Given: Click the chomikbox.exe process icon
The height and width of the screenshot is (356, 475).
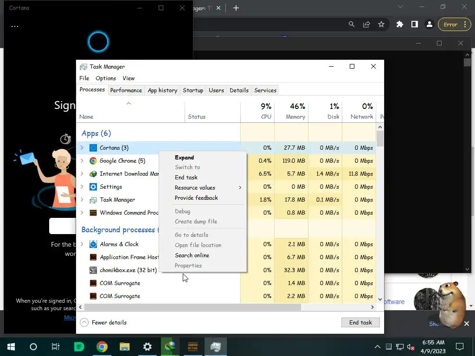Looking at the screenshot, I should click(93, 270).
